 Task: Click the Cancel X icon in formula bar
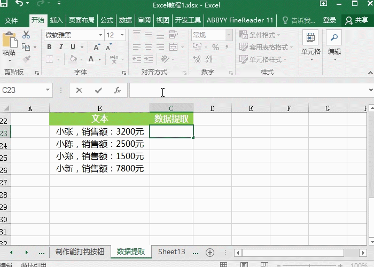tap(79, 91)
